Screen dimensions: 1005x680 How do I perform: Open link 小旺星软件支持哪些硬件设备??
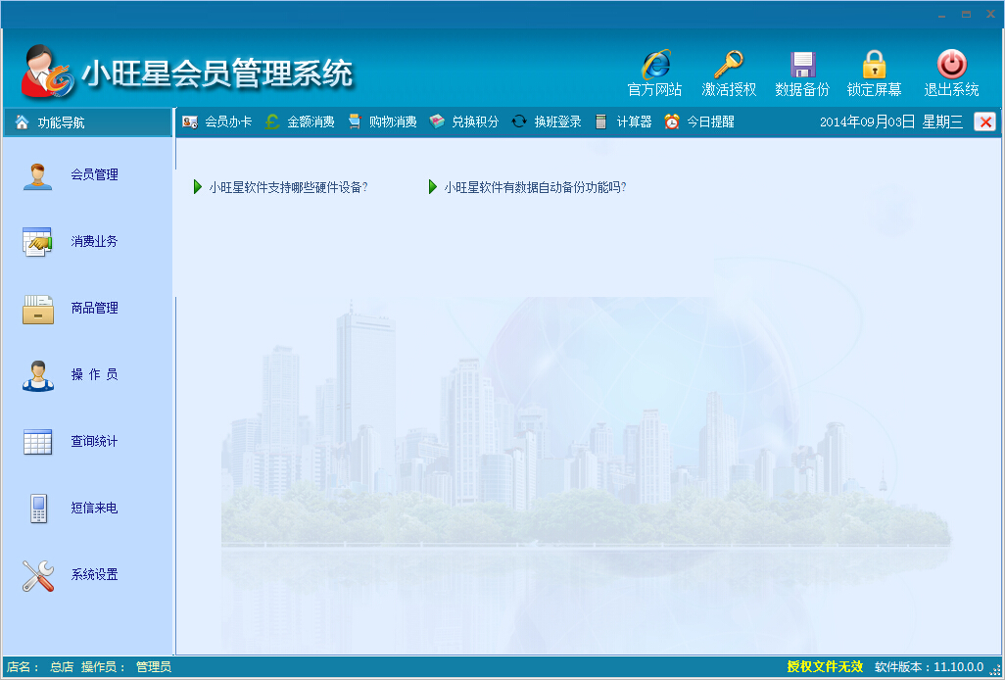tap(288, 187)
